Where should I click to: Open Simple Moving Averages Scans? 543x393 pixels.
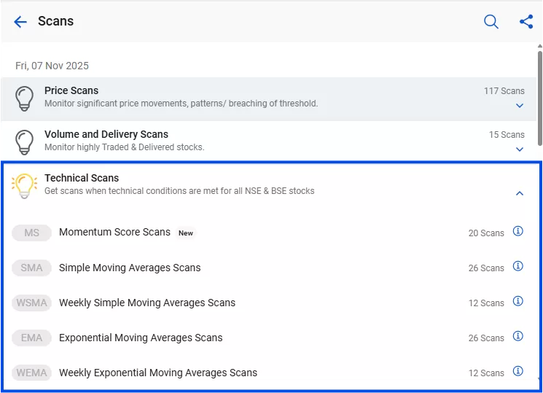point(130,268)
